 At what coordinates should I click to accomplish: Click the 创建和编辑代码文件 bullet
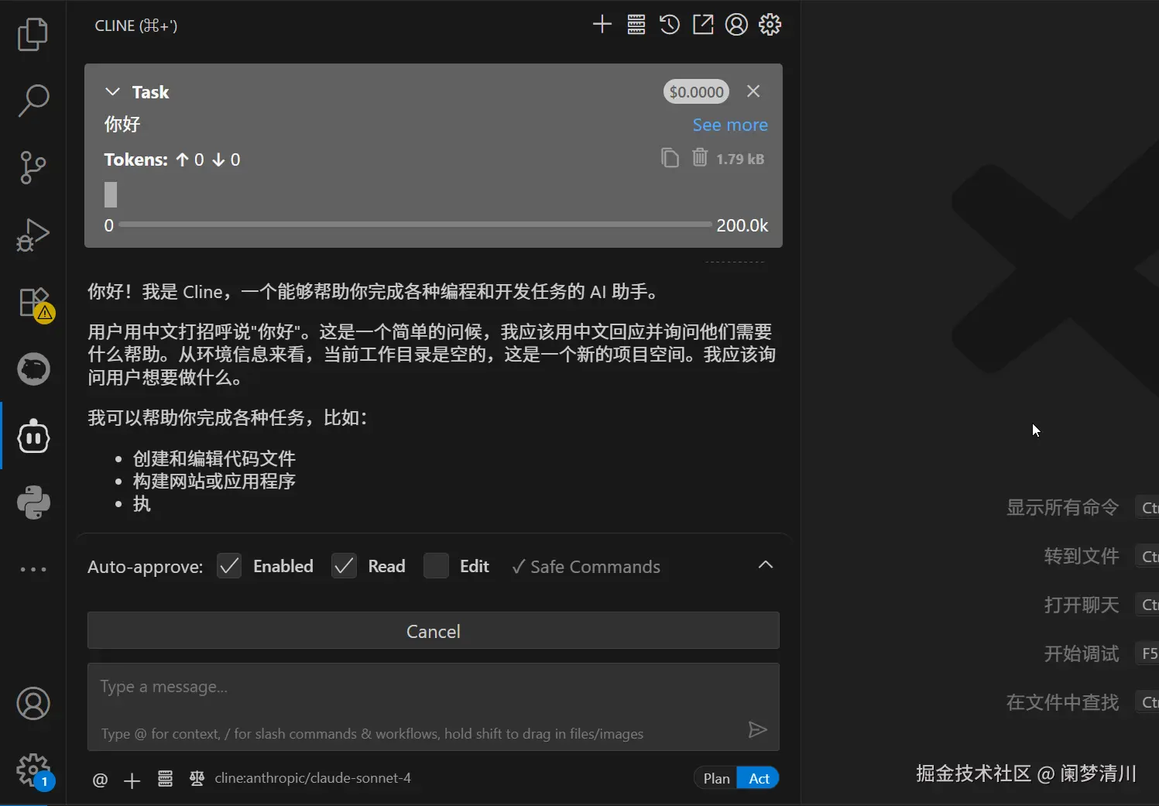coord(214,458)
